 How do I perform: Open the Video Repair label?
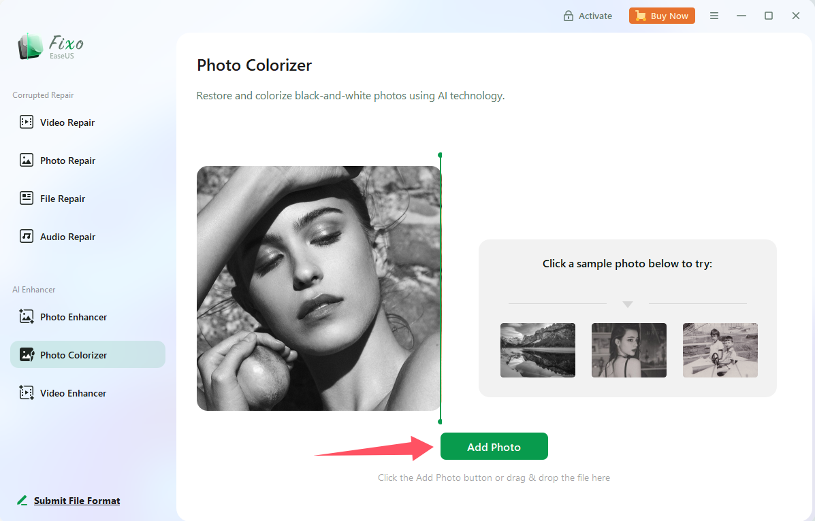(x=67, y=122)
